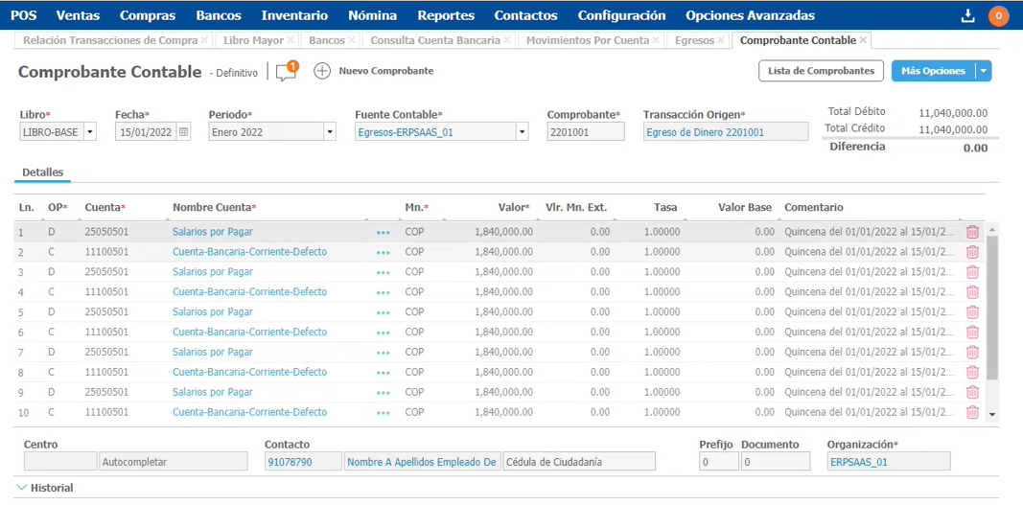Click the Centro Autocompletar input field
This screenshot has width=1023, height=505.
177,462
